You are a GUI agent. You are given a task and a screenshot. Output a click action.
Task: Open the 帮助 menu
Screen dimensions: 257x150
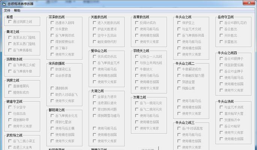[x=17, y=10]
